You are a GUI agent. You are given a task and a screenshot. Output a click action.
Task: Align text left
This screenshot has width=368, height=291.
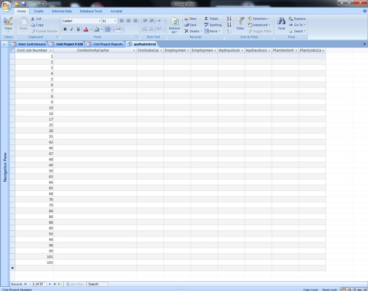click(x=121, y=21)
